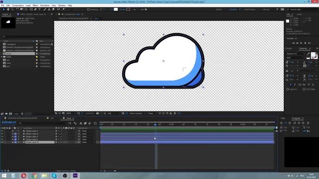The height and width of the screenshot is (179, 319).
Task: Jump to last frame in Preview panel
Action: [x=309, y=43]
